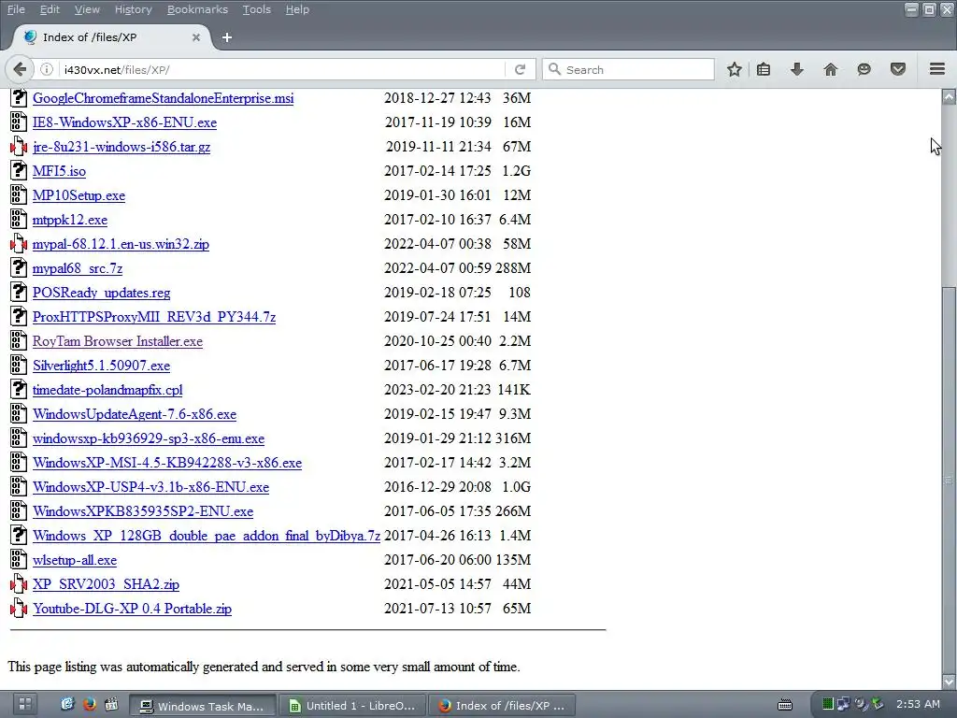Click the keyboard icon in taskbar
The height and width of the screenshot is (718, 957).
tap(785, 705)
